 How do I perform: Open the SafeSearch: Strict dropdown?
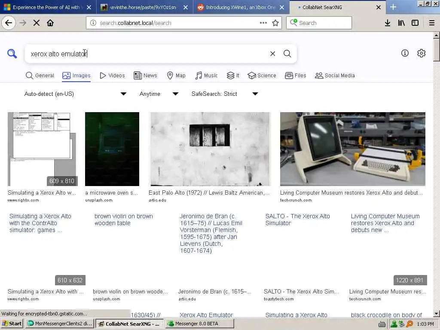225,94
